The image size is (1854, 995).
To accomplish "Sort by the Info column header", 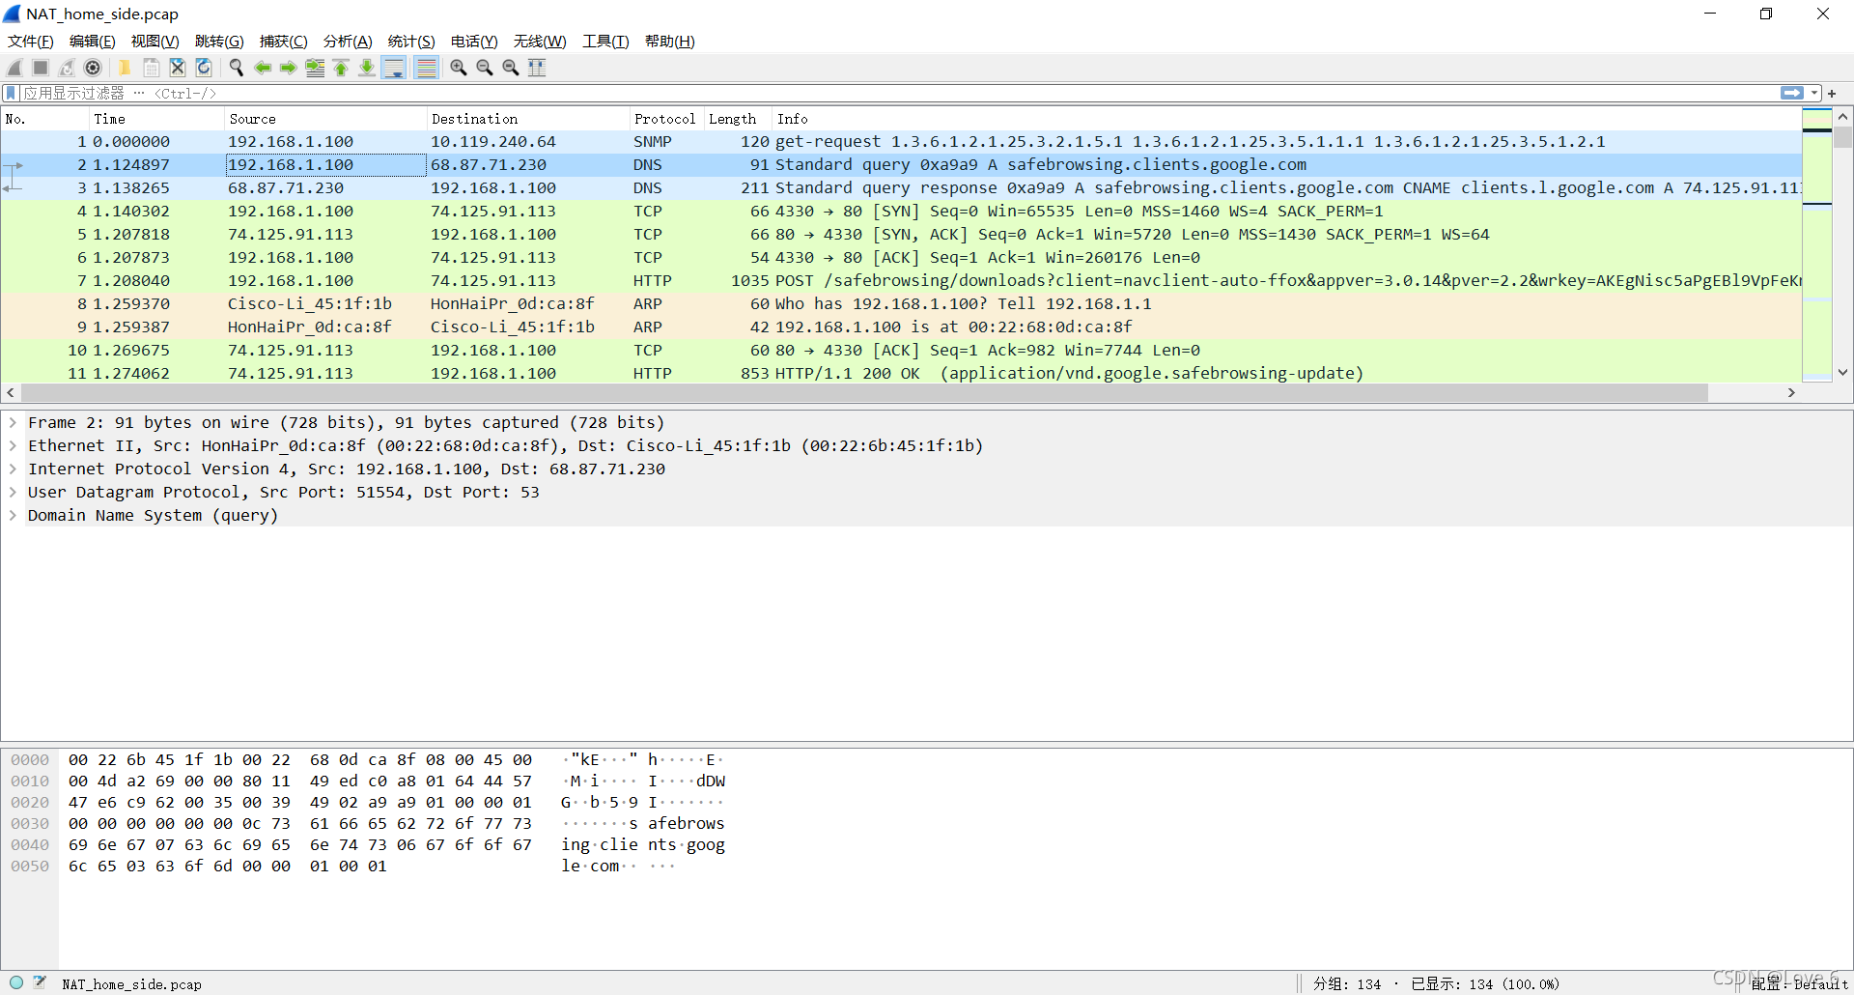I will (1286, 119).
